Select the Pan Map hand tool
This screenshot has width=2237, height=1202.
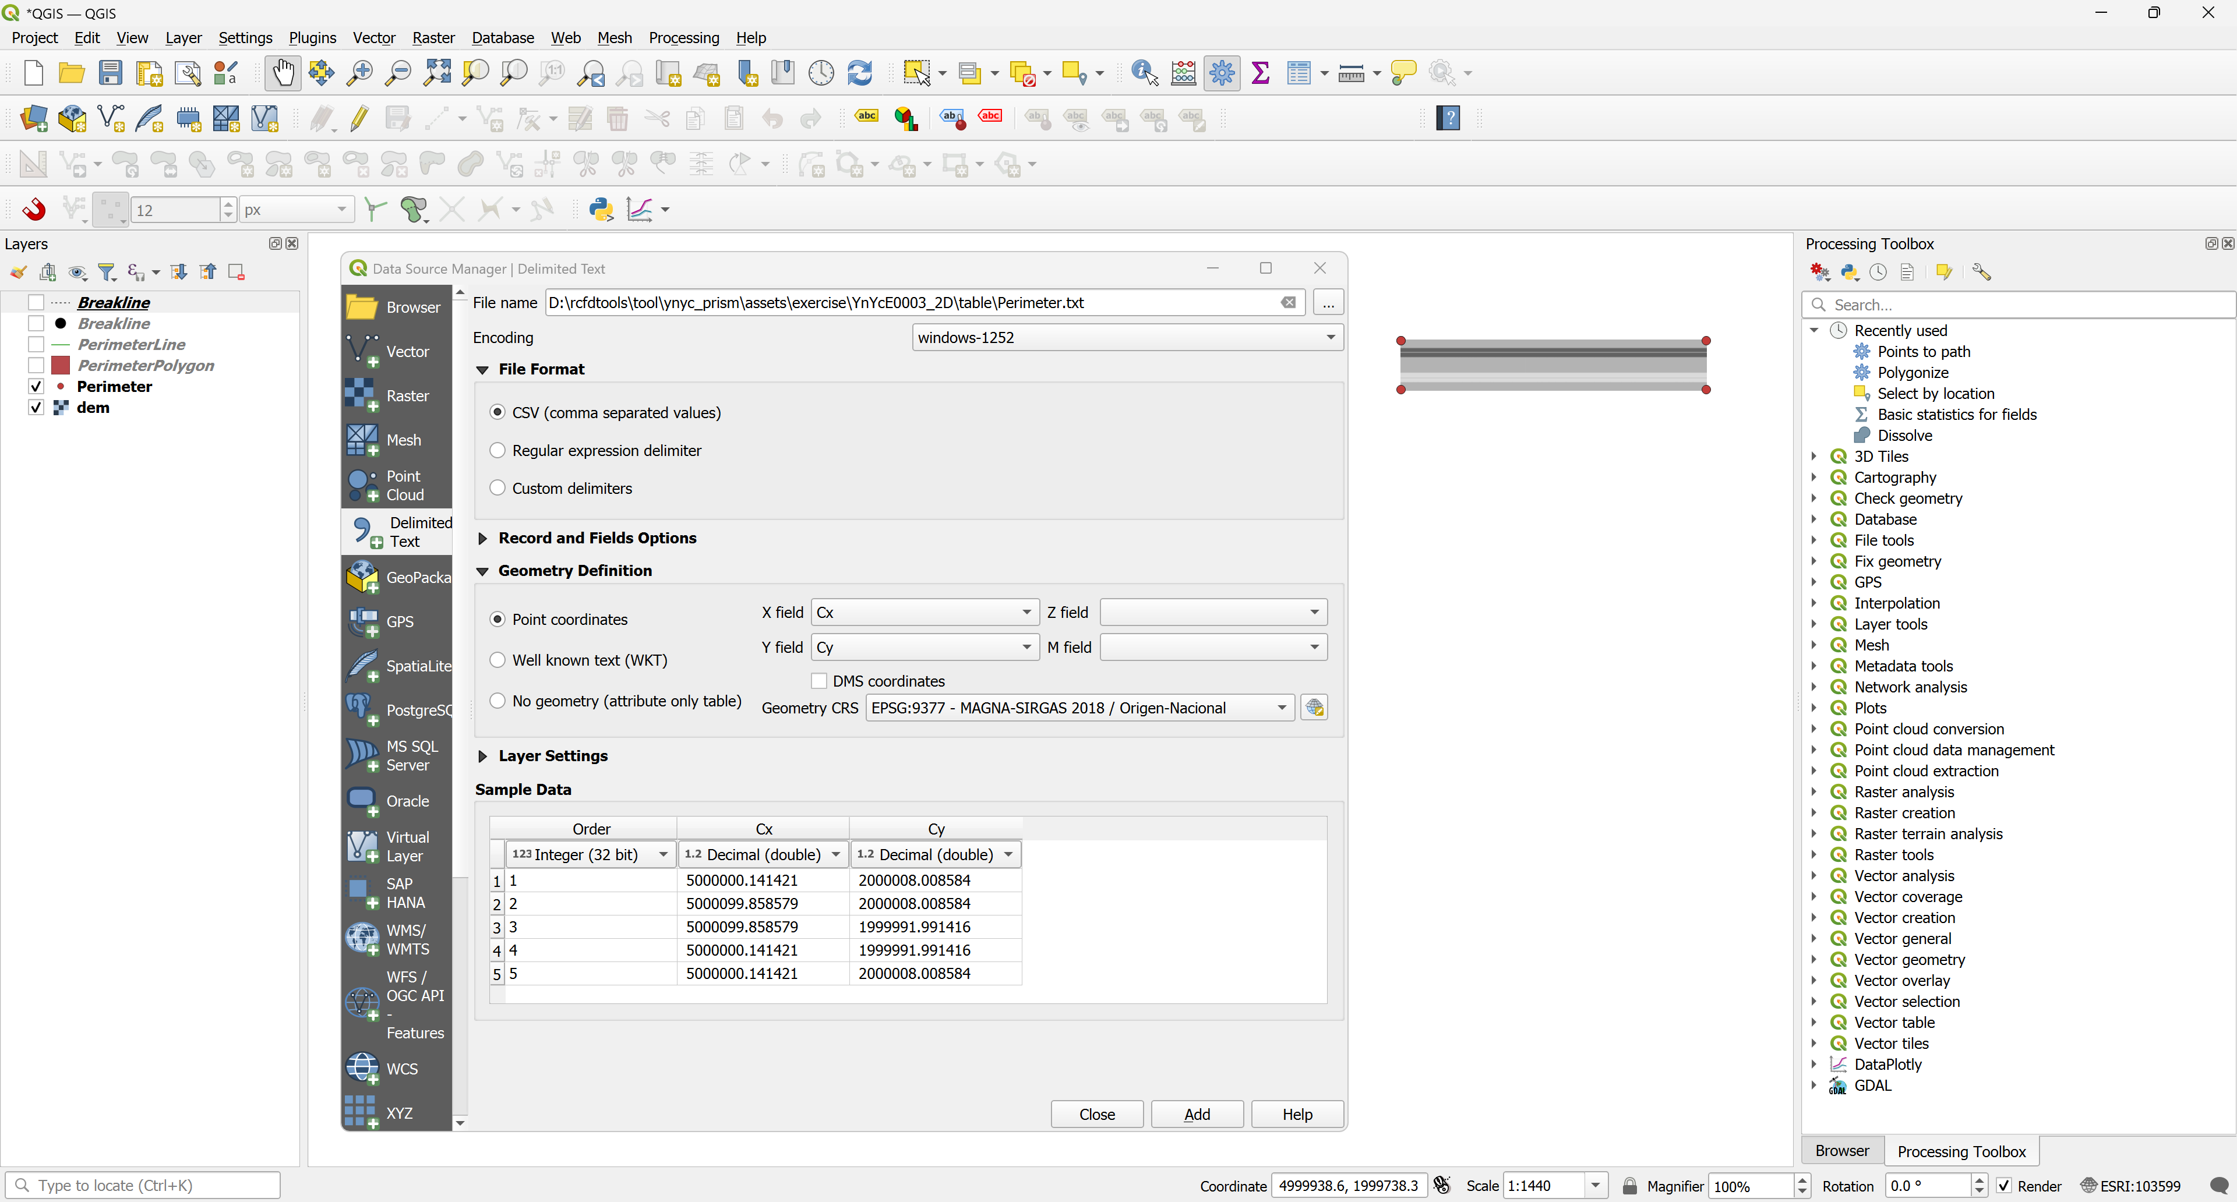click(x=283, y=73)
